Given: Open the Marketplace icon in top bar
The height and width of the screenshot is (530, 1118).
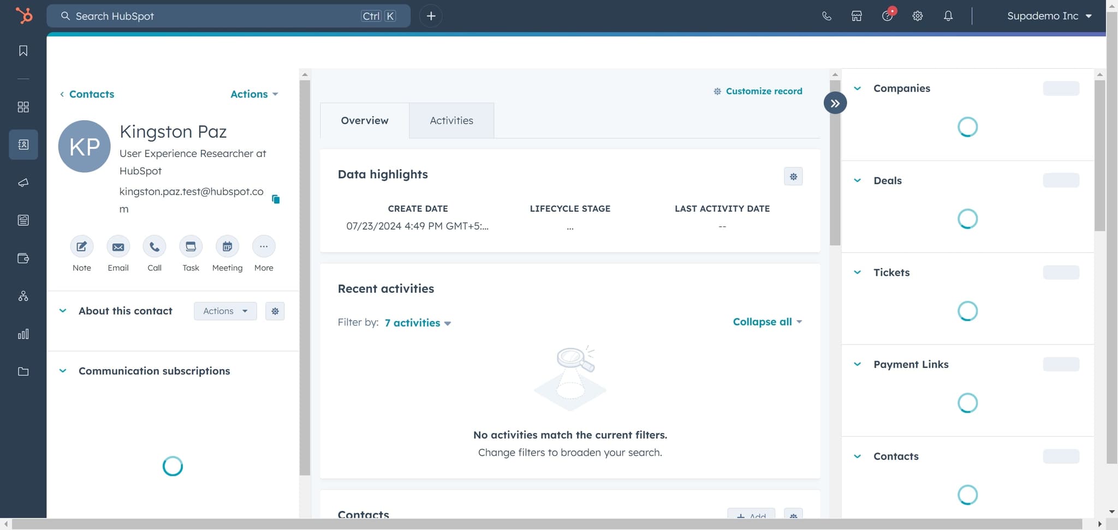Looking at the screenshot, I should 856,16.
